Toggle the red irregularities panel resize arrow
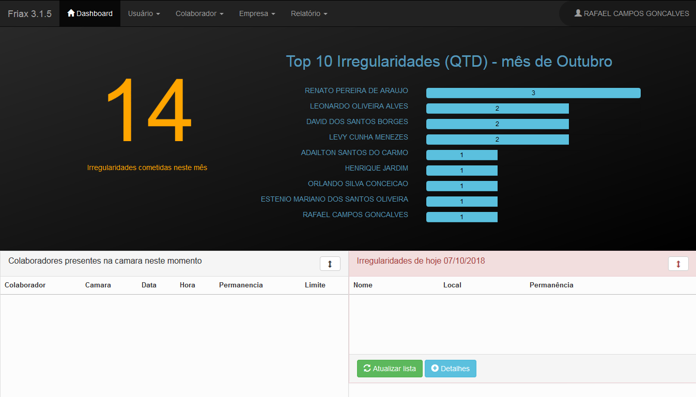Viewport: 696px width, 397px height. (x=678, y=264)
